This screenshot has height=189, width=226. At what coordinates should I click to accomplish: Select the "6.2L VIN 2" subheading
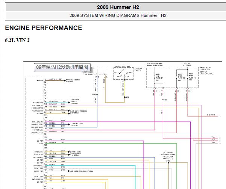pos(17,40)
